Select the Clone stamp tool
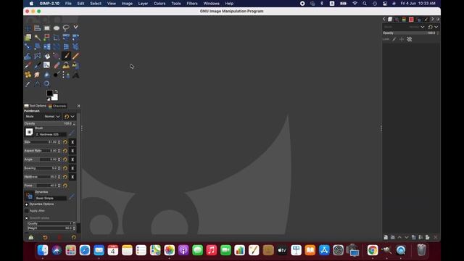464x261 pixels. click(x=66, y=65)
